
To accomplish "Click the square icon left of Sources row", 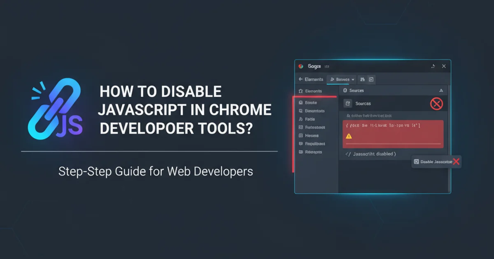I will coord(348,104).
